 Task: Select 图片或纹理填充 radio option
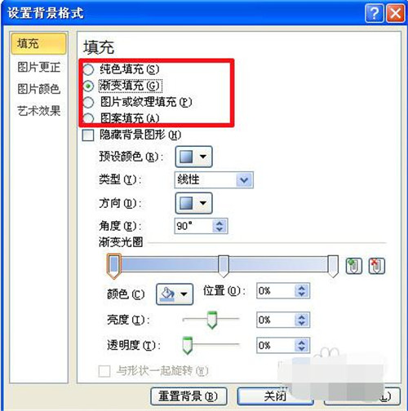pyautogui.click(x=88, y=103)
